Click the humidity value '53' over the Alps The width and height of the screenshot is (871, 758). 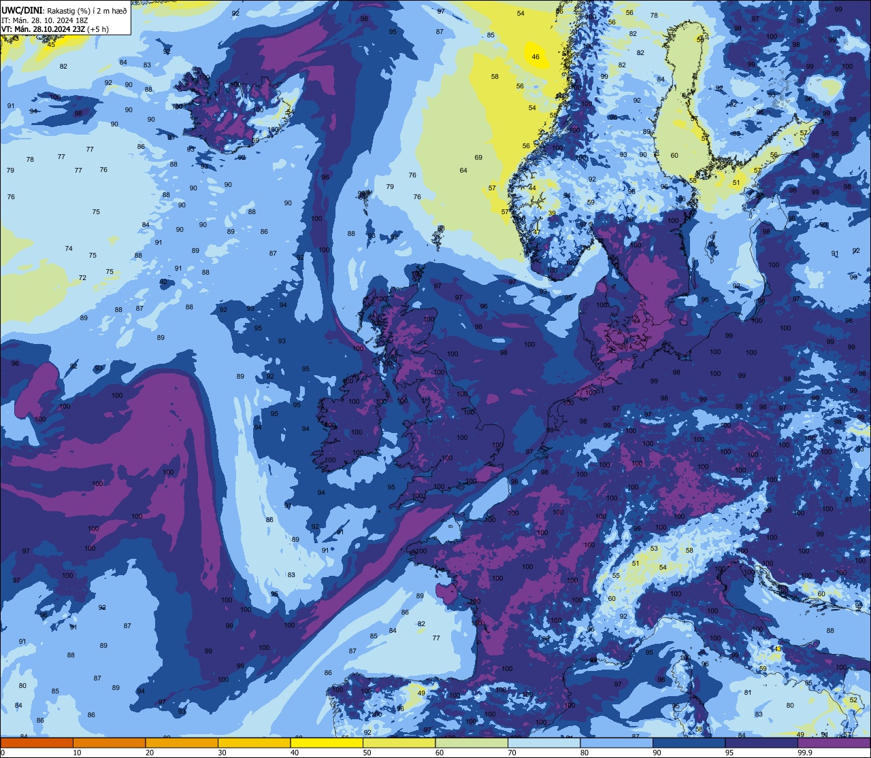(654, 549)
